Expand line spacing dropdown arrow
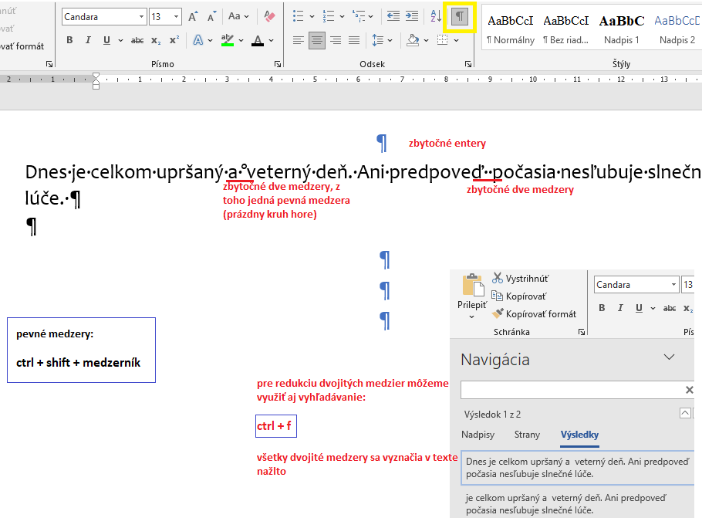Image resolution: width=702 pixels, height=518 pixels. pyautogui.click(x=390, y=40)
